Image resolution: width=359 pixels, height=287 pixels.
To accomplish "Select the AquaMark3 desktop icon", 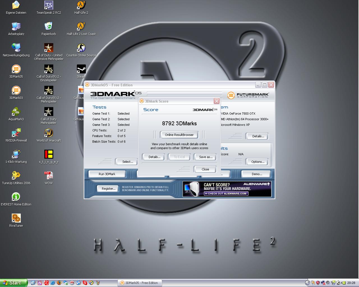I will point(16,114).
